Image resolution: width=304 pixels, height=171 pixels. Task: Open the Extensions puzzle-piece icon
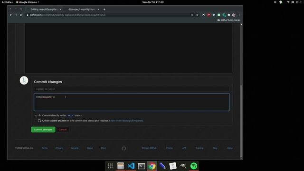tap(229, 15)
